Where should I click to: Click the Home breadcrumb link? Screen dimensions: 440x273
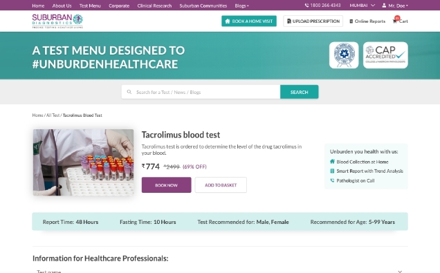[37, 115]
